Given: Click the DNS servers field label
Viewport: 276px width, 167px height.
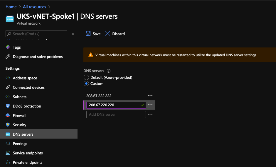Looking at the screenshot, I should point(94,71).
